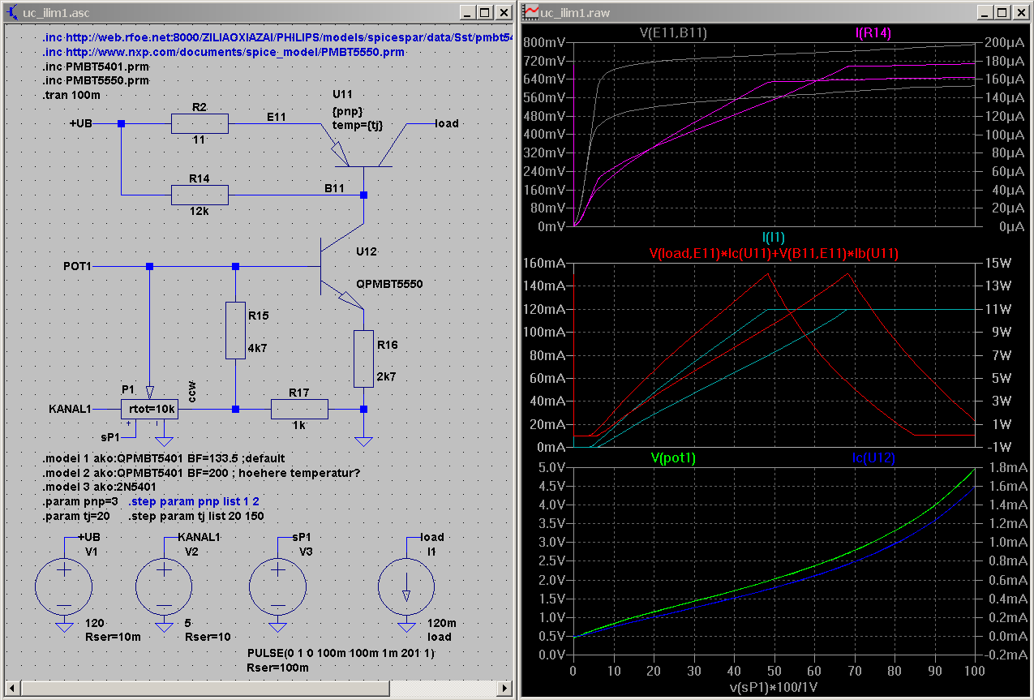
Task: Click the KANAL1 net label at P1
Action: pyautogui.click(x=70, y=409)
